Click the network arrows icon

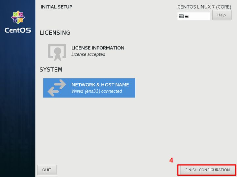(57, 88)
